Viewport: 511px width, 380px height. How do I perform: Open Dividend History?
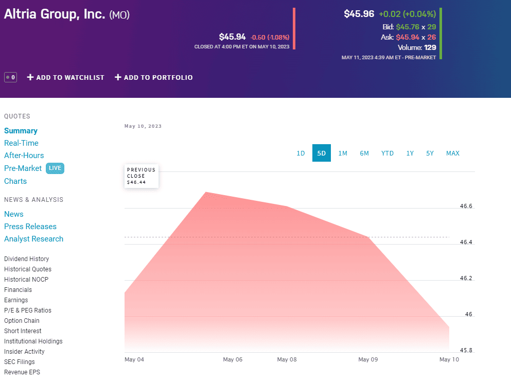tap(26, 259)
